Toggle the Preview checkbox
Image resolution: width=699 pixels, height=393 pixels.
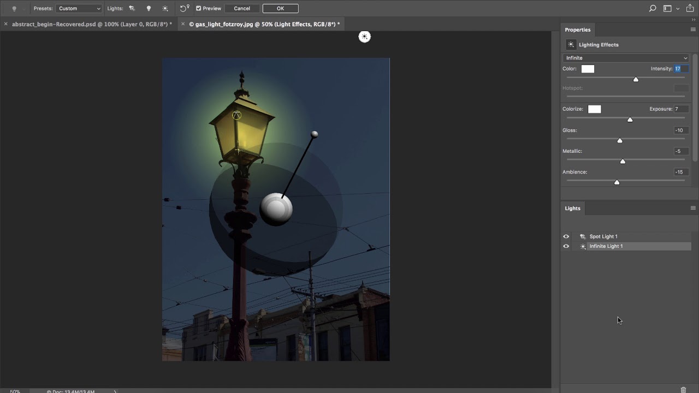[199, 9]
